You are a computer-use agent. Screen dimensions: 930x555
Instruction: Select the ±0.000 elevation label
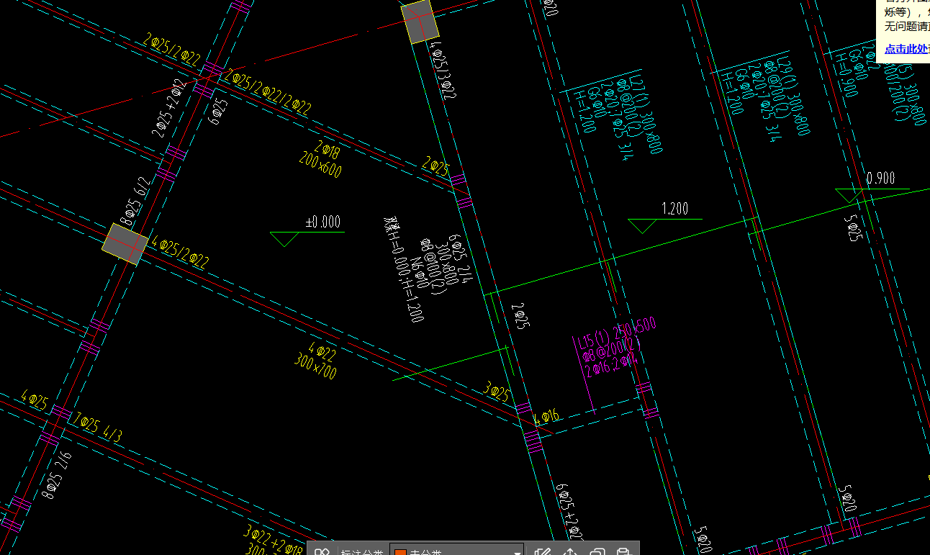click(x=323, y=222)
